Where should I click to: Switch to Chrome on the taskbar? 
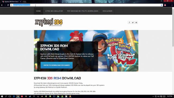point(18,96)
